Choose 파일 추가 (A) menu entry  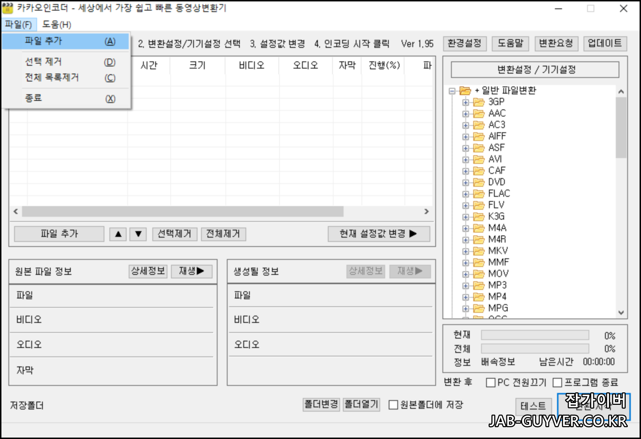click(66, 41)
